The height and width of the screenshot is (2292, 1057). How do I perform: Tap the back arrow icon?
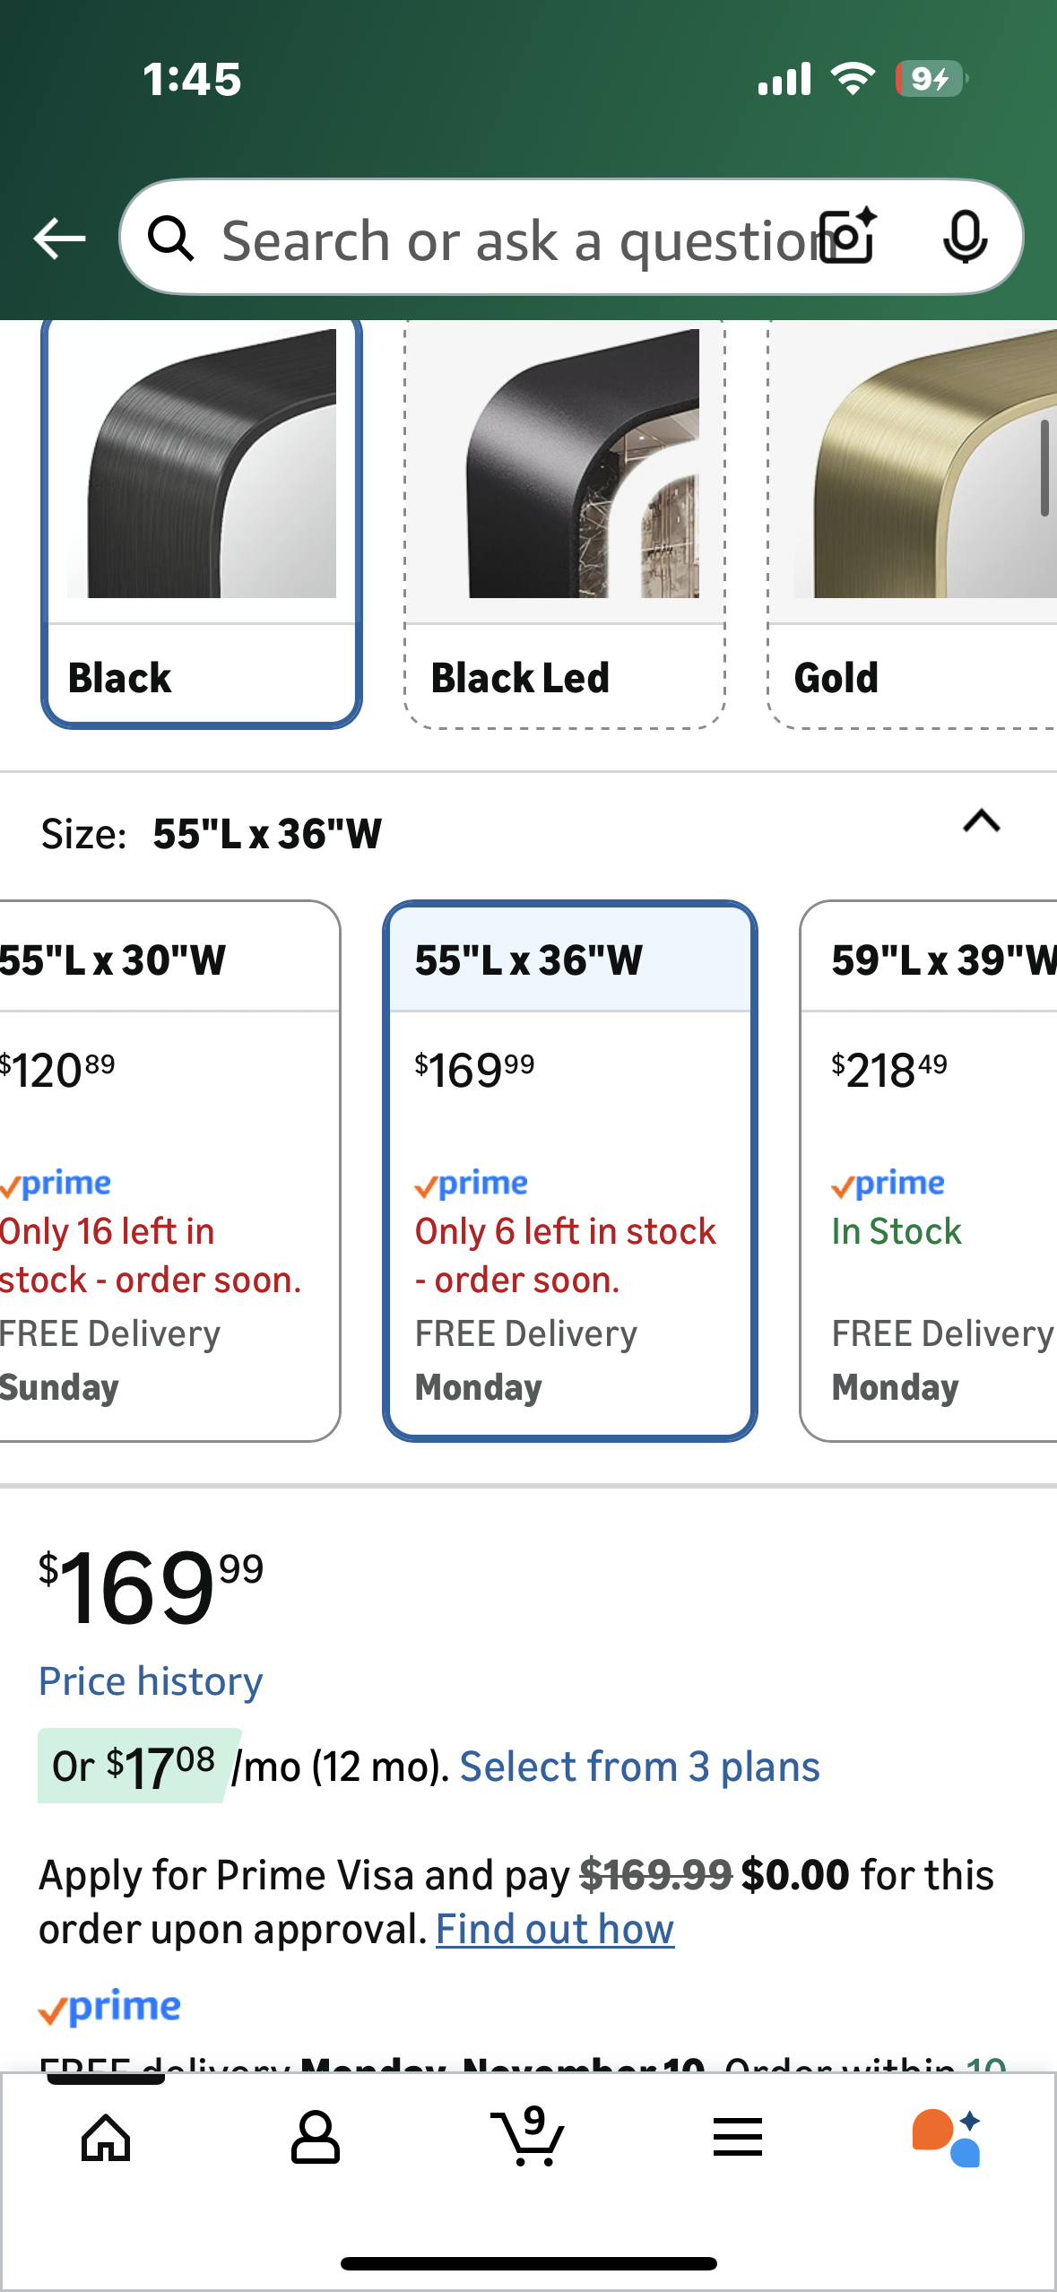(x=59, y=239)
